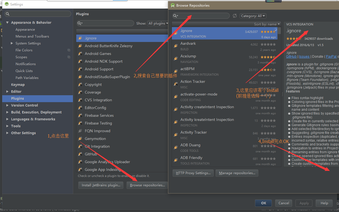This screenshot has height=212, width=339.
Task: Click the plugin icon beside EditorConfig
Action: pyautogui.click(x=80, y=108)
